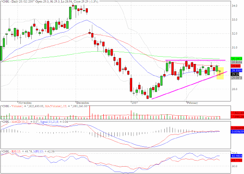Click the 2007 date axis label
The image size is (244, 174).
pos(135,103)
